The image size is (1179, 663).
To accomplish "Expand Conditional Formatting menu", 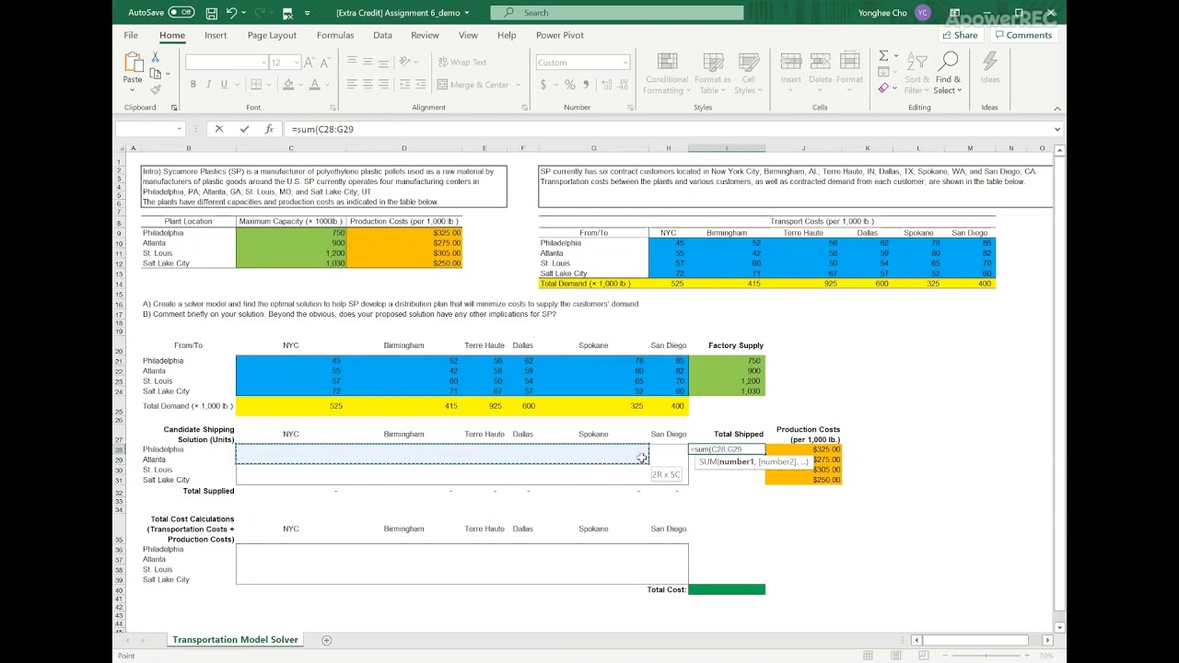I will click(667, 74).
